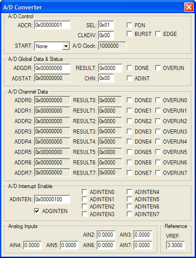The width and height of the screenshot is (196, 258).
Task: Toggle ADINTEN2 interrupt enable
Action: click(x=84, y=206)
